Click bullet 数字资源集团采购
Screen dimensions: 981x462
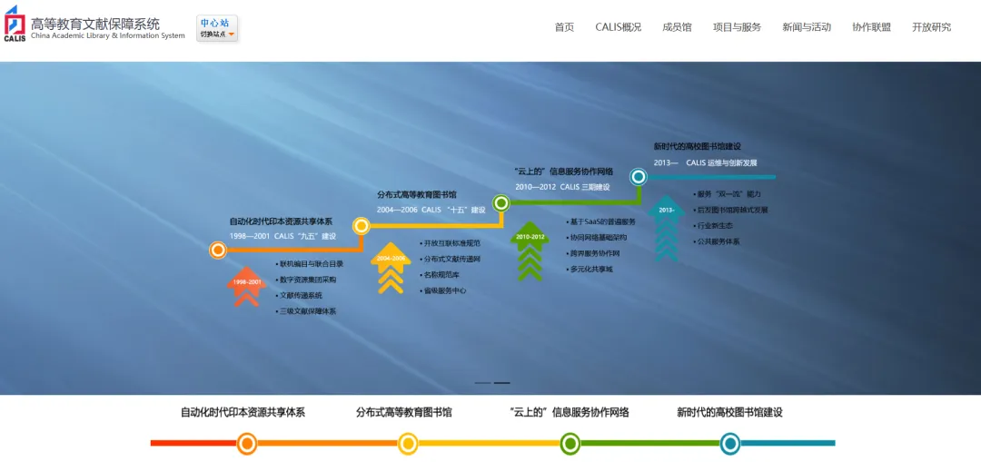(306, 280)
